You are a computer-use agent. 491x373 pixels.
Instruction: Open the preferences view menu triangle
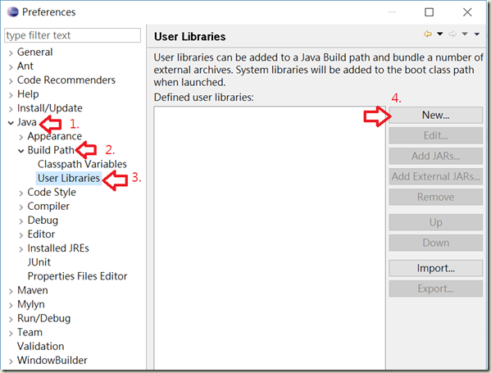coord(476,34)
